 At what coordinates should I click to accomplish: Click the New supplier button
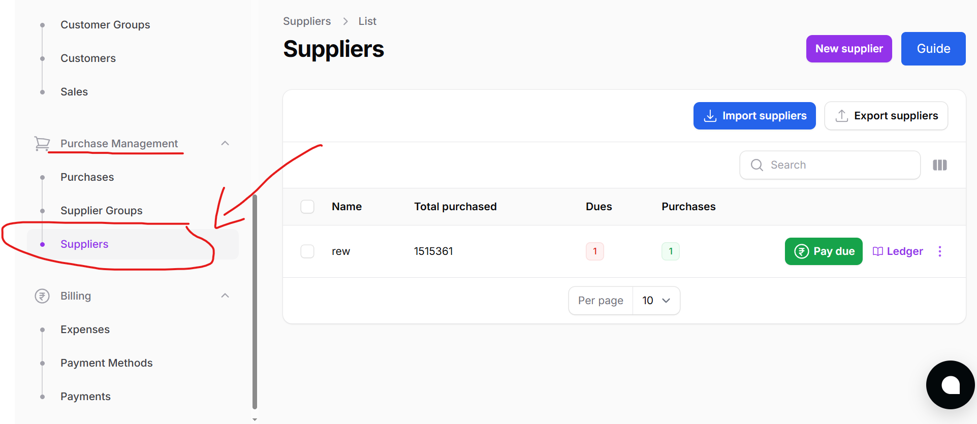point(848,49)
